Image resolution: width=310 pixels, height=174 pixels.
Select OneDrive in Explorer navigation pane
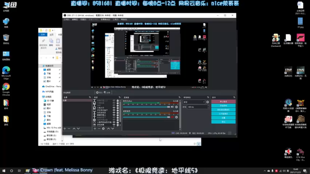[x=51, y=86]
